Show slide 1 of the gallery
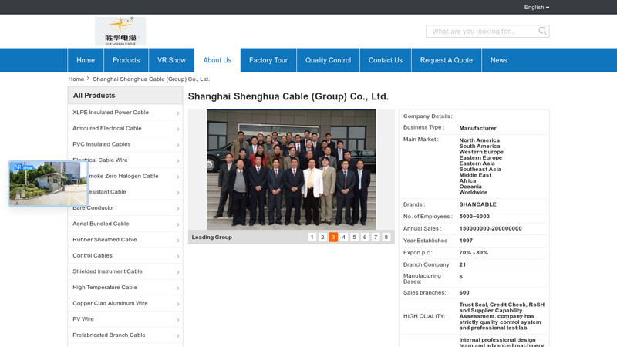This screenshot has width=617, height=347. 312,238
